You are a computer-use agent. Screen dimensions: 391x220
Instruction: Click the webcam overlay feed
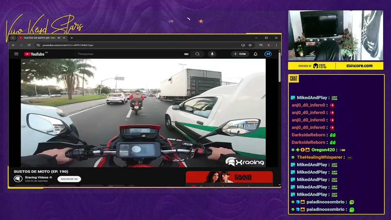(x=335, y=35)
